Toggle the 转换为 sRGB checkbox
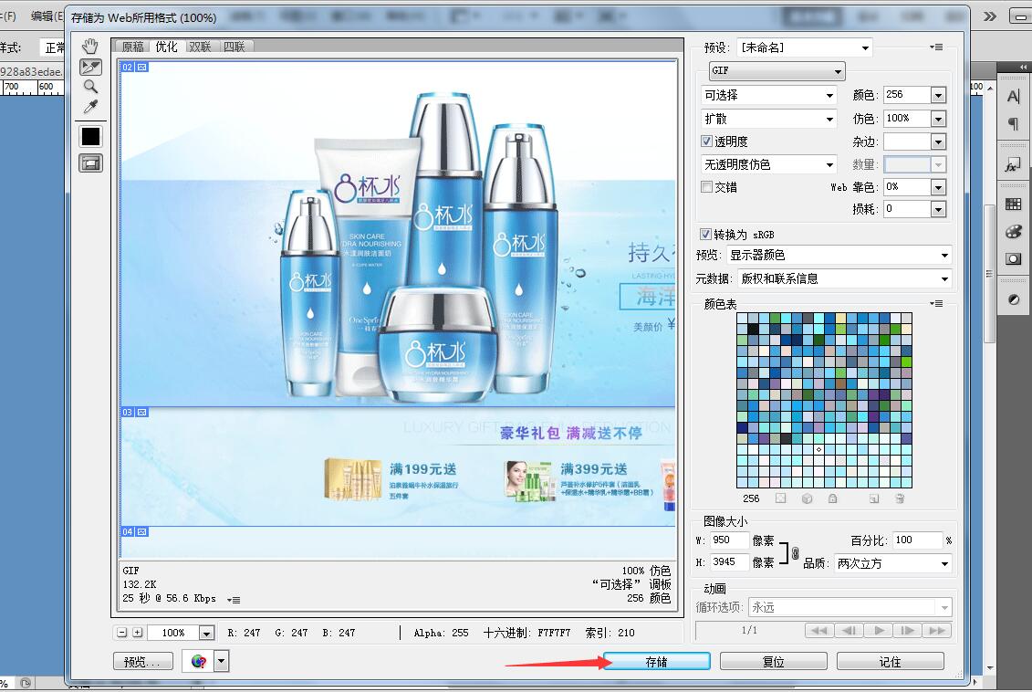Image resolution: width=1032 pixels, height=692 pixels. pyautogui.click(x=705, y=235)
